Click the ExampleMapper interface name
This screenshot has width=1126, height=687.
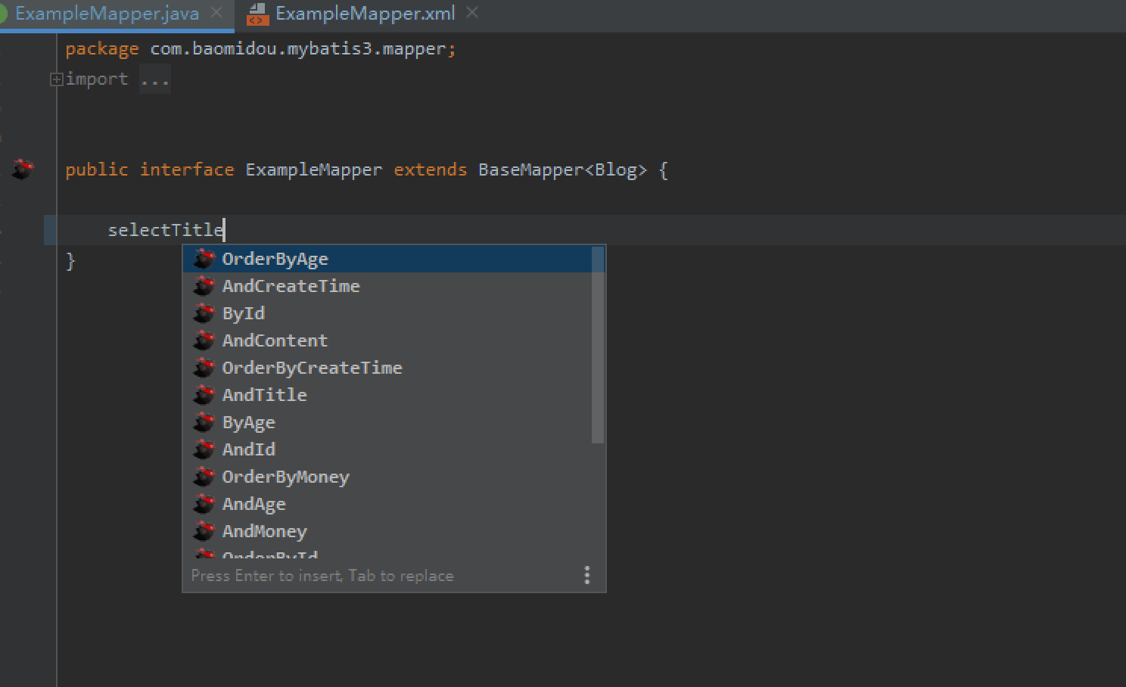314,169
